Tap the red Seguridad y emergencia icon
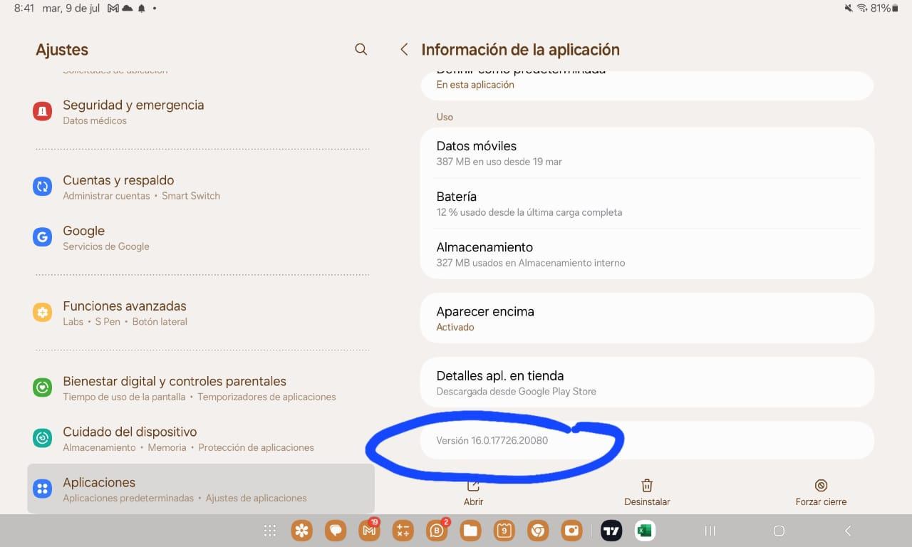 [x=42, y=111]
